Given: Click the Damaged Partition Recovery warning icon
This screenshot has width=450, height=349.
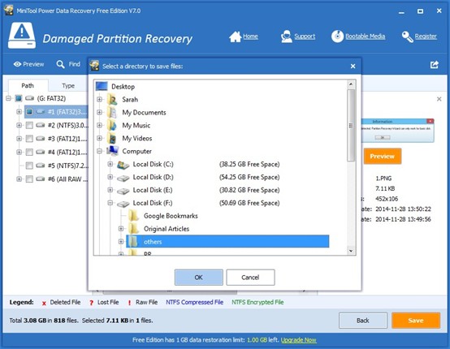Looking at the screenshot, I should [22, 36].
